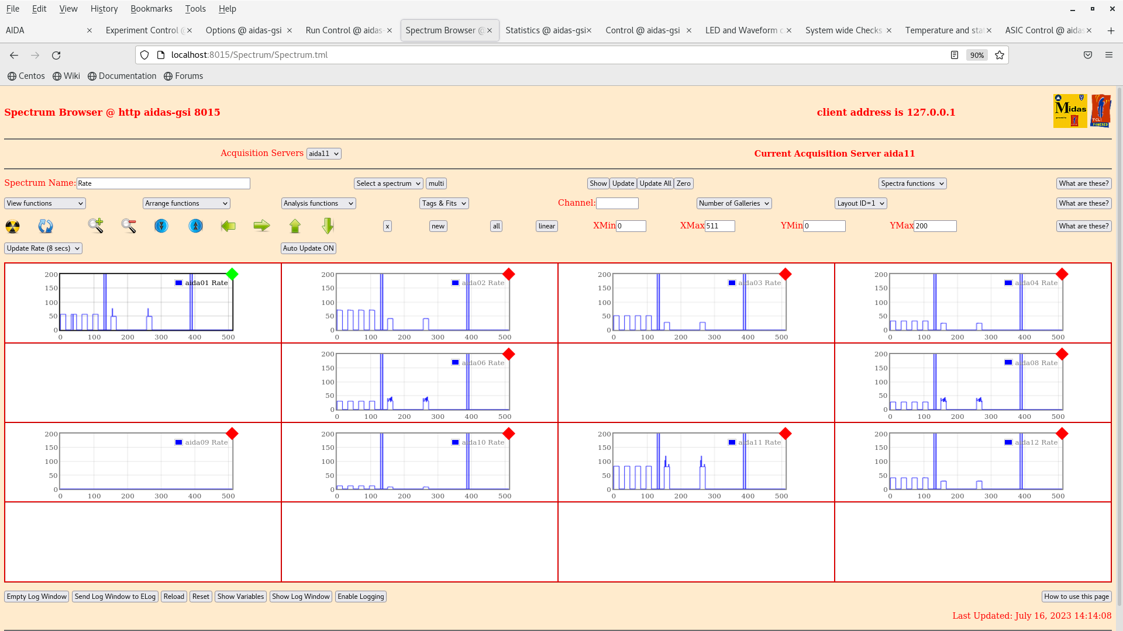The width and height of the screenshot is (1123, 631).
Task: Click into the Spectrum Name input field
Action: pyautogui.click(x=163, y=183)
